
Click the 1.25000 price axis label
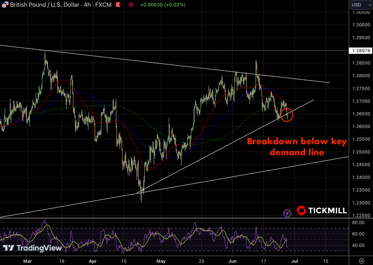361,152
